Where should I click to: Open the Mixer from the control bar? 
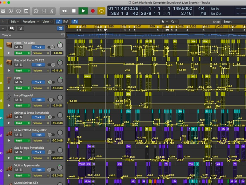pos(44,11)
